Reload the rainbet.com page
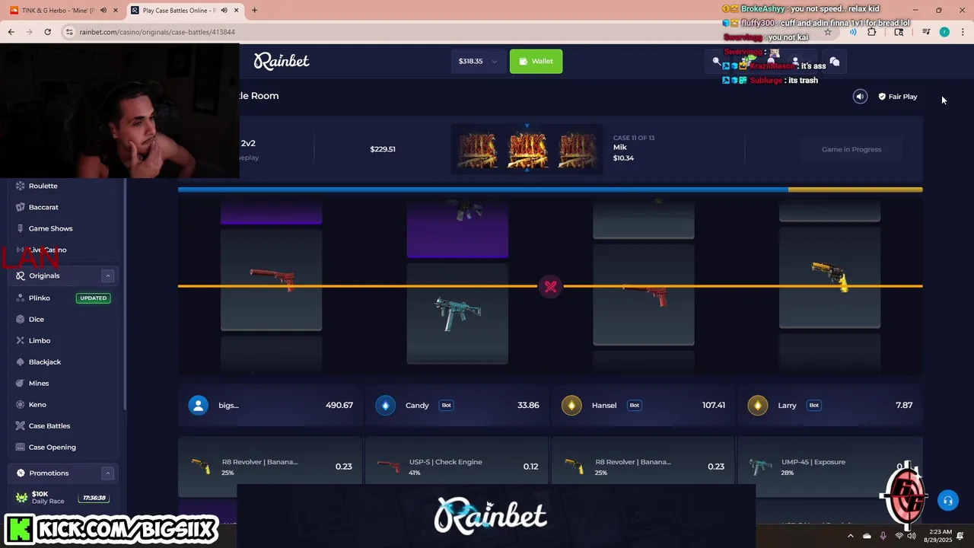The width and height of the screenshot is (974, 548). 47,32
